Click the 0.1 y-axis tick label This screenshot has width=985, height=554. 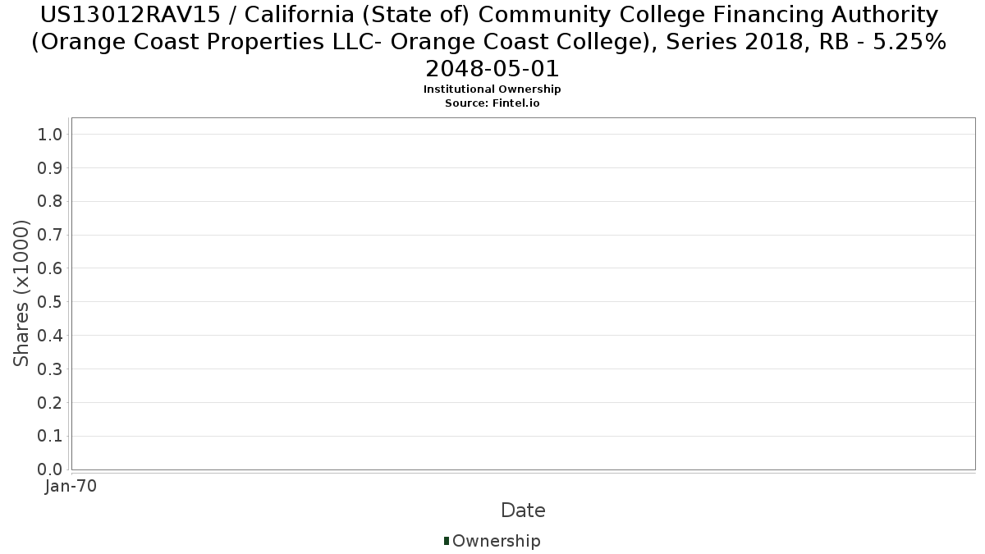[x=50, y=436]
